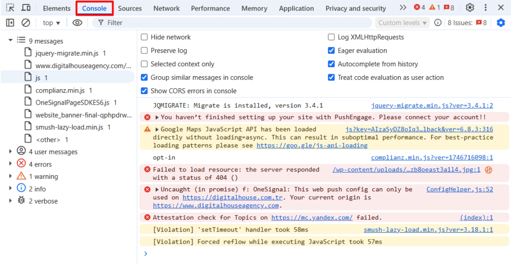Open the Sources tab
This screenshot has width=511, height=264.
click(x=130, y=8)
